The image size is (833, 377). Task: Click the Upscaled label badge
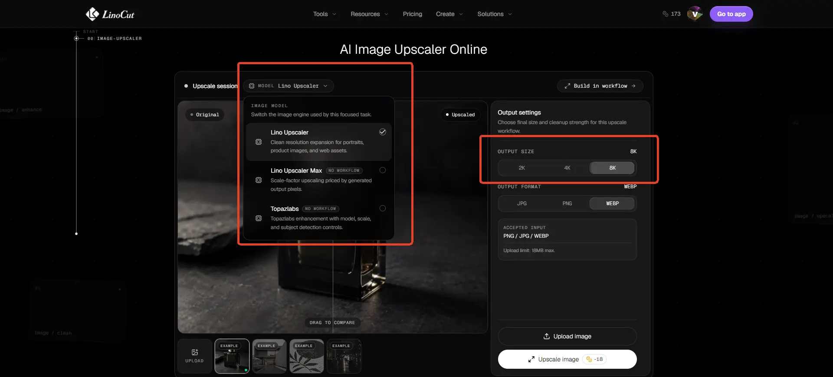click(460, 115)
